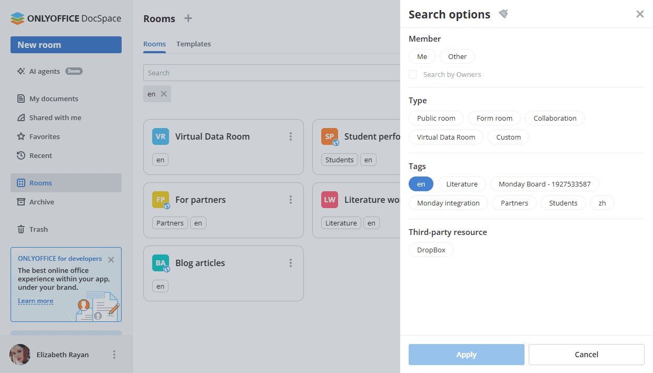Viewport: 653px width, 373px height.
Task: Toggle the Public room type filter
Action: click(436, 118)
